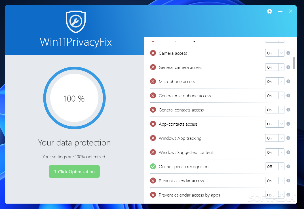
Task: Show info for Camera access
Action: [x=288, y=53]
